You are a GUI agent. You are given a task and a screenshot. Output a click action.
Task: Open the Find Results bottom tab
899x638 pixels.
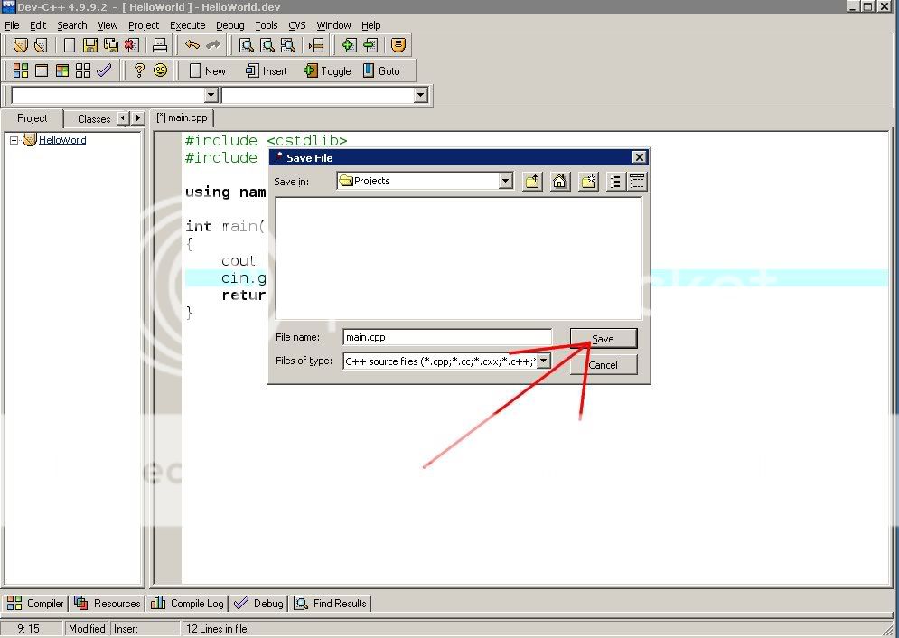pos(331,603)
